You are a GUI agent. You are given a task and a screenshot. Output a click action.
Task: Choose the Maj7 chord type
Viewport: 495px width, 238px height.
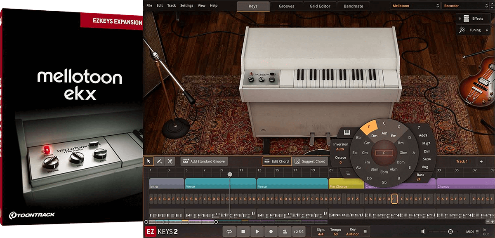click(426, 143)
